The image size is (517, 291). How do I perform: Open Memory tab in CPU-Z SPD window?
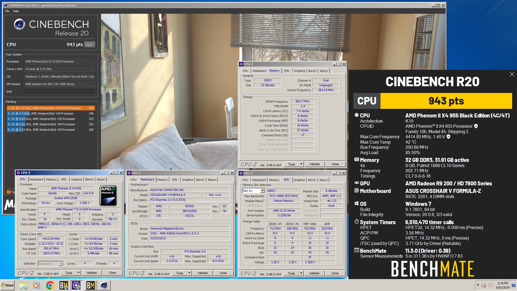[x=274, y=180]
